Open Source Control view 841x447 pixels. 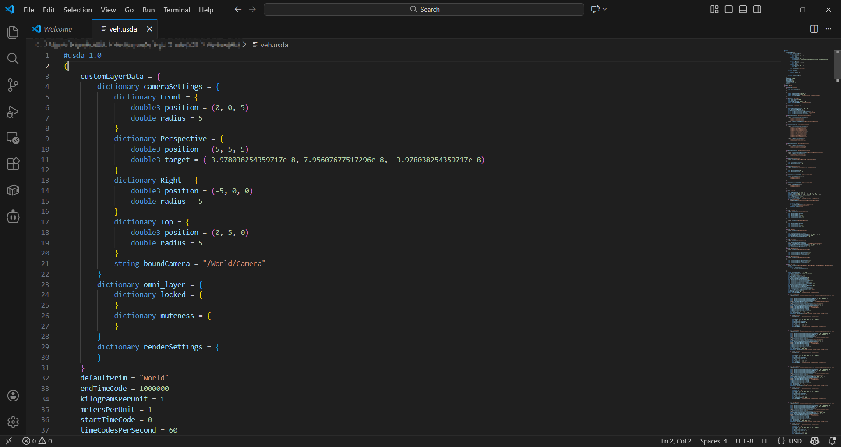13,85
